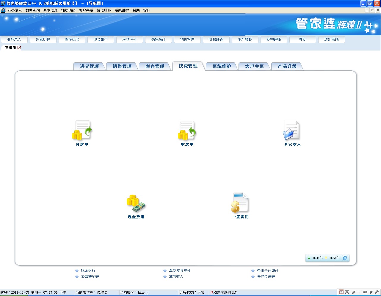The height and width of the screenshot is (296, 381).
Task: Click the IE browser icon beside network speed
Action: coord(345,258)
